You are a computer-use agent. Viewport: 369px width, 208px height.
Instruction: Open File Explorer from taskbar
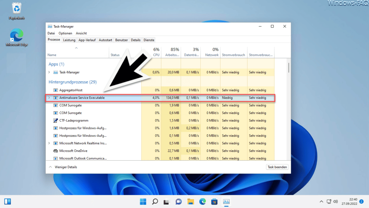191,201
